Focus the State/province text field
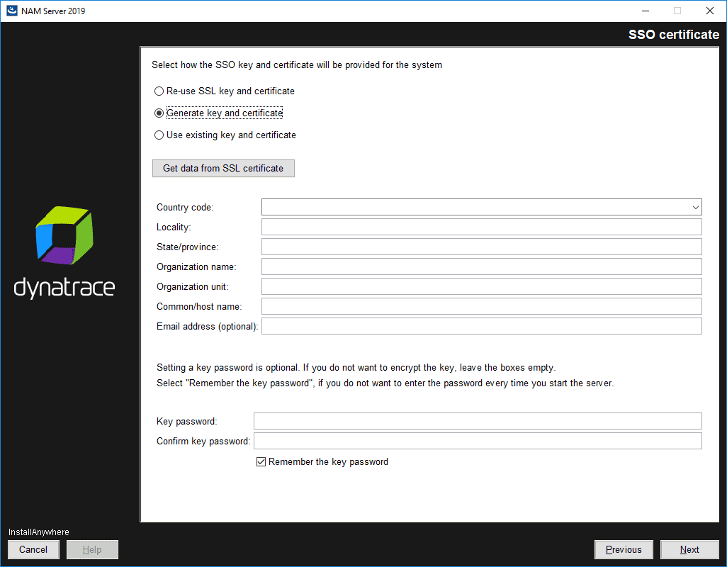 (481, 247)
